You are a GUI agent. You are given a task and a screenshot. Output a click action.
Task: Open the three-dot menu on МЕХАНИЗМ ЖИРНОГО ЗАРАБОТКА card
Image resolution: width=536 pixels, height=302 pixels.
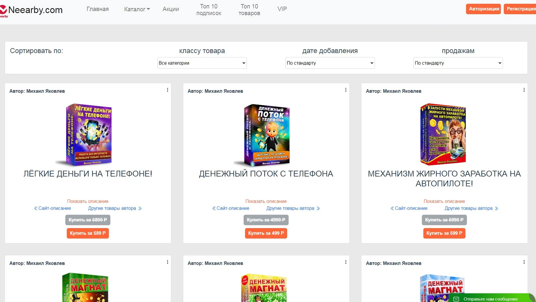point(524,90)
